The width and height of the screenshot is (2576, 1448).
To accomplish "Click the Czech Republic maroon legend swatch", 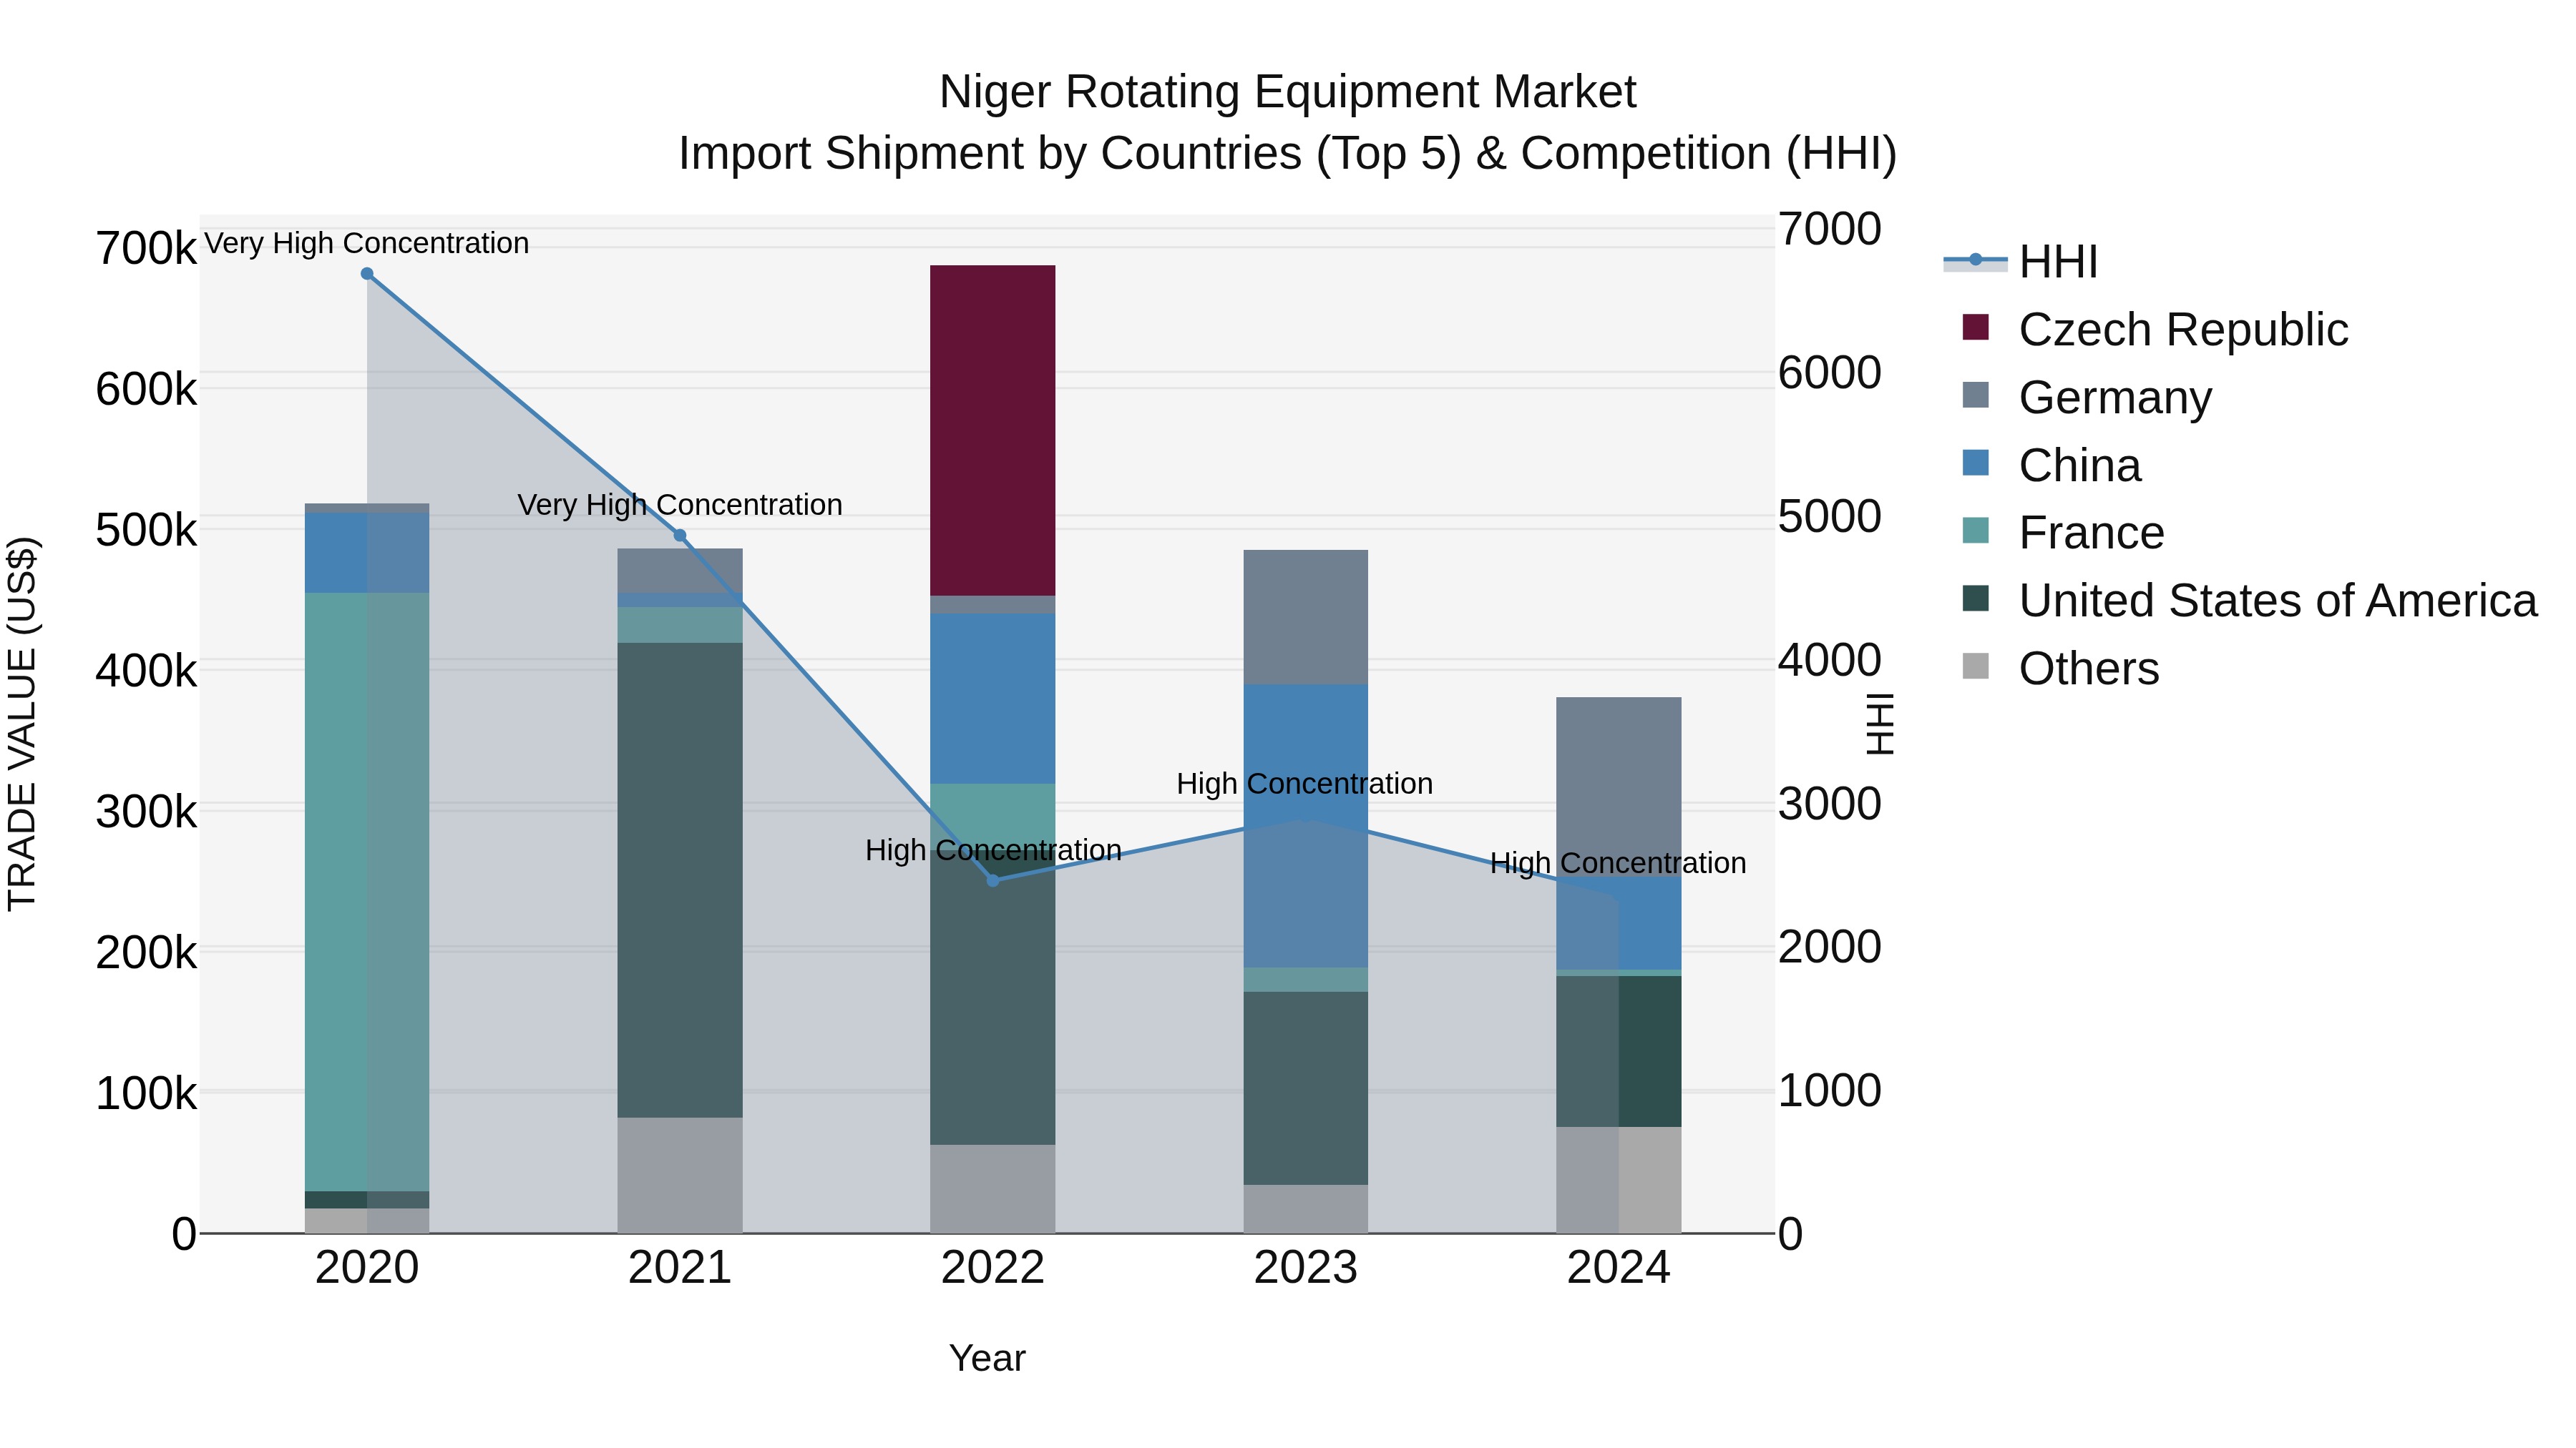I will (1976, 327).
